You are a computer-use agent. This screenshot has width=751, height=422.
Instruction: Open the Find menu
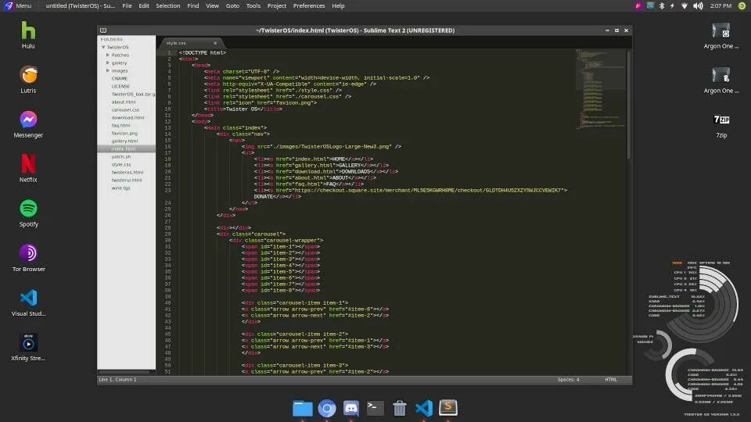193,5
